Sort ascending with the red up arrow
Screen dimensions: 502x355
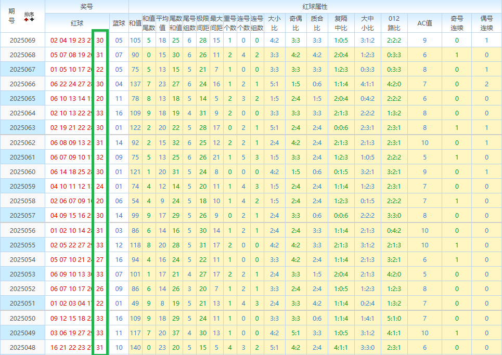pos(26,20)
